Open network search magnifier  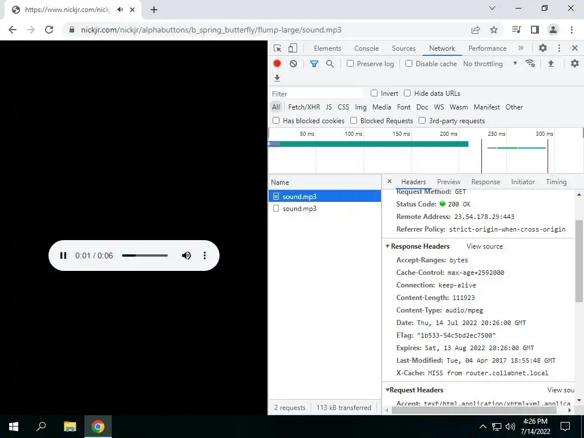330,64
